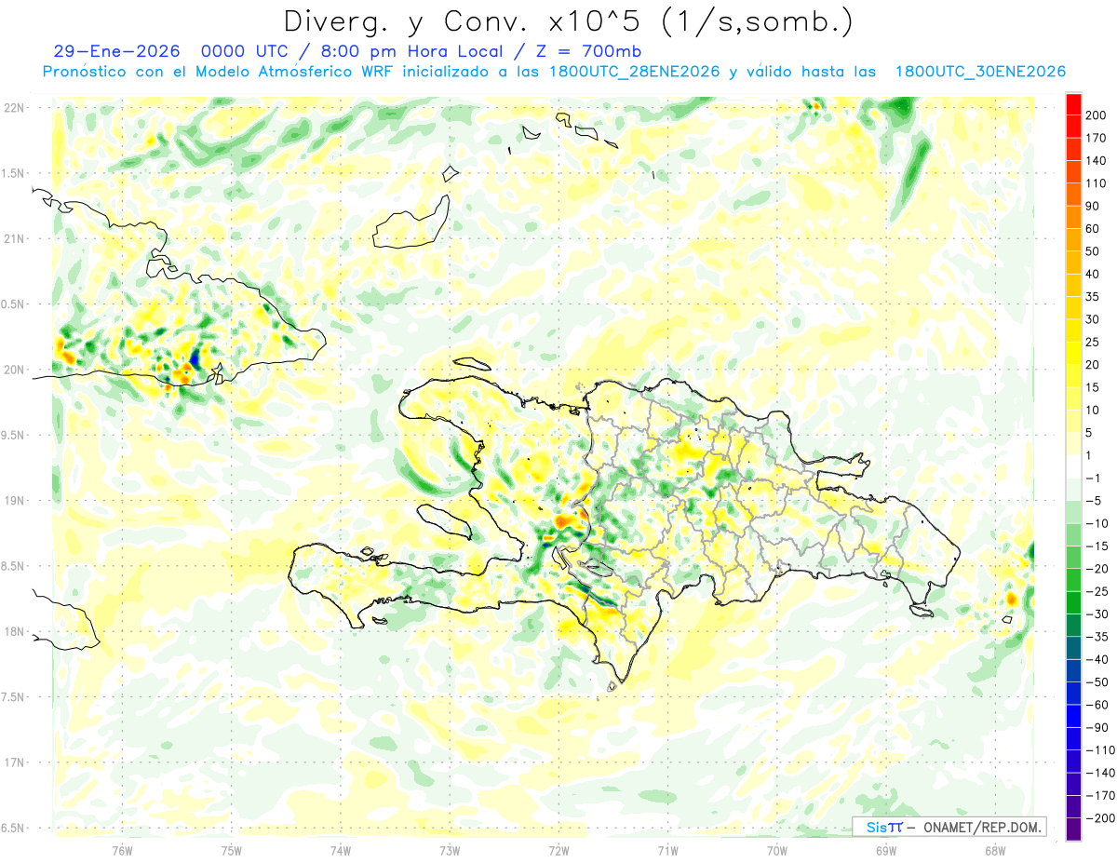Screen dimensions: 1117x863
Task: Click the valid-until time '1800UTC_30ENE2026'
Action: click(x=980, y=72)
